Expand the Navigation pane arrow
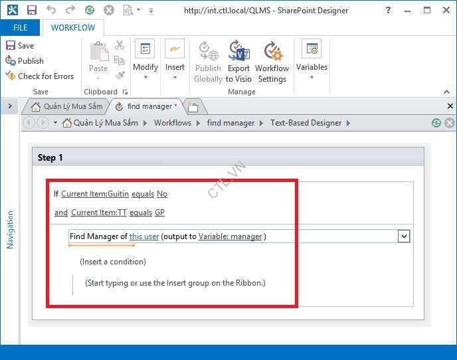Screen dimensions: 457x360 pos(9,106)
